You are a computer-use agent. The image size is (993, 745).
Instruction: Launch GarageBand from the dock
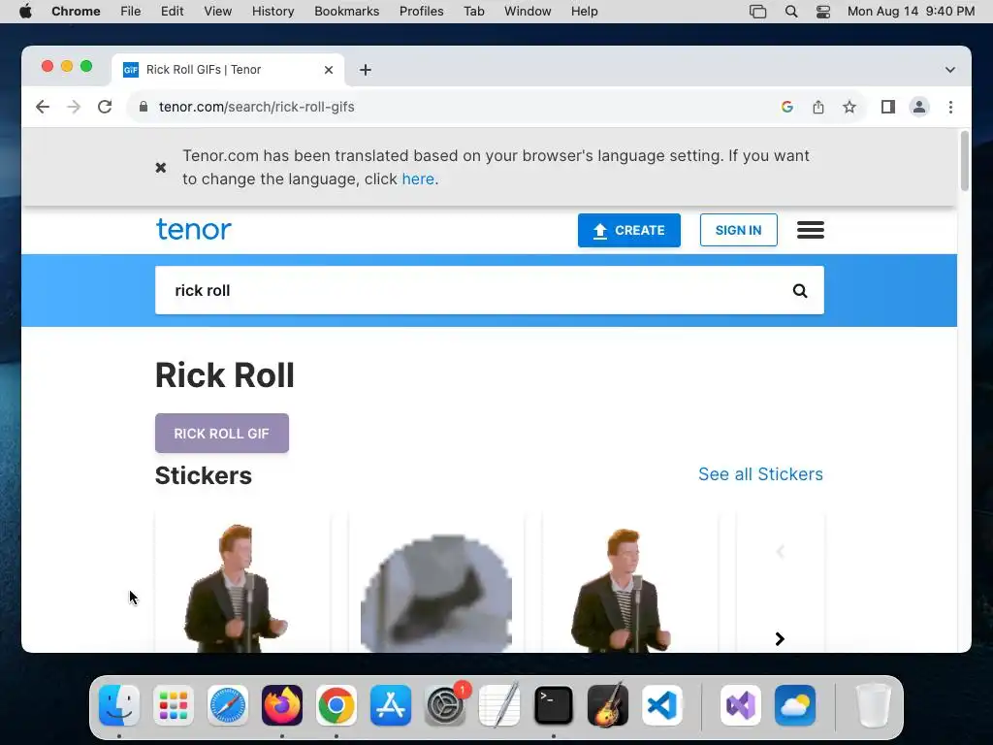tap(608, 705)
